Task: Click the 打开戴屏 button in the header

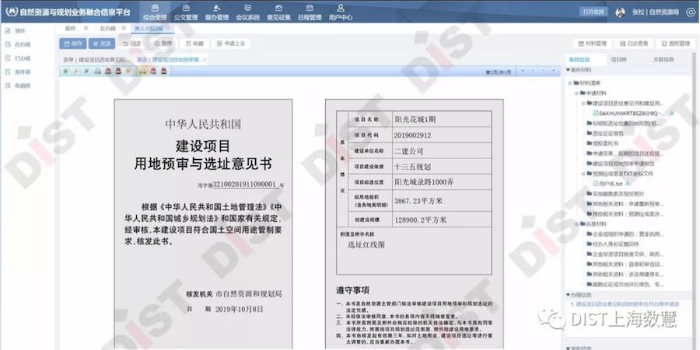Action: coord(593,12)
